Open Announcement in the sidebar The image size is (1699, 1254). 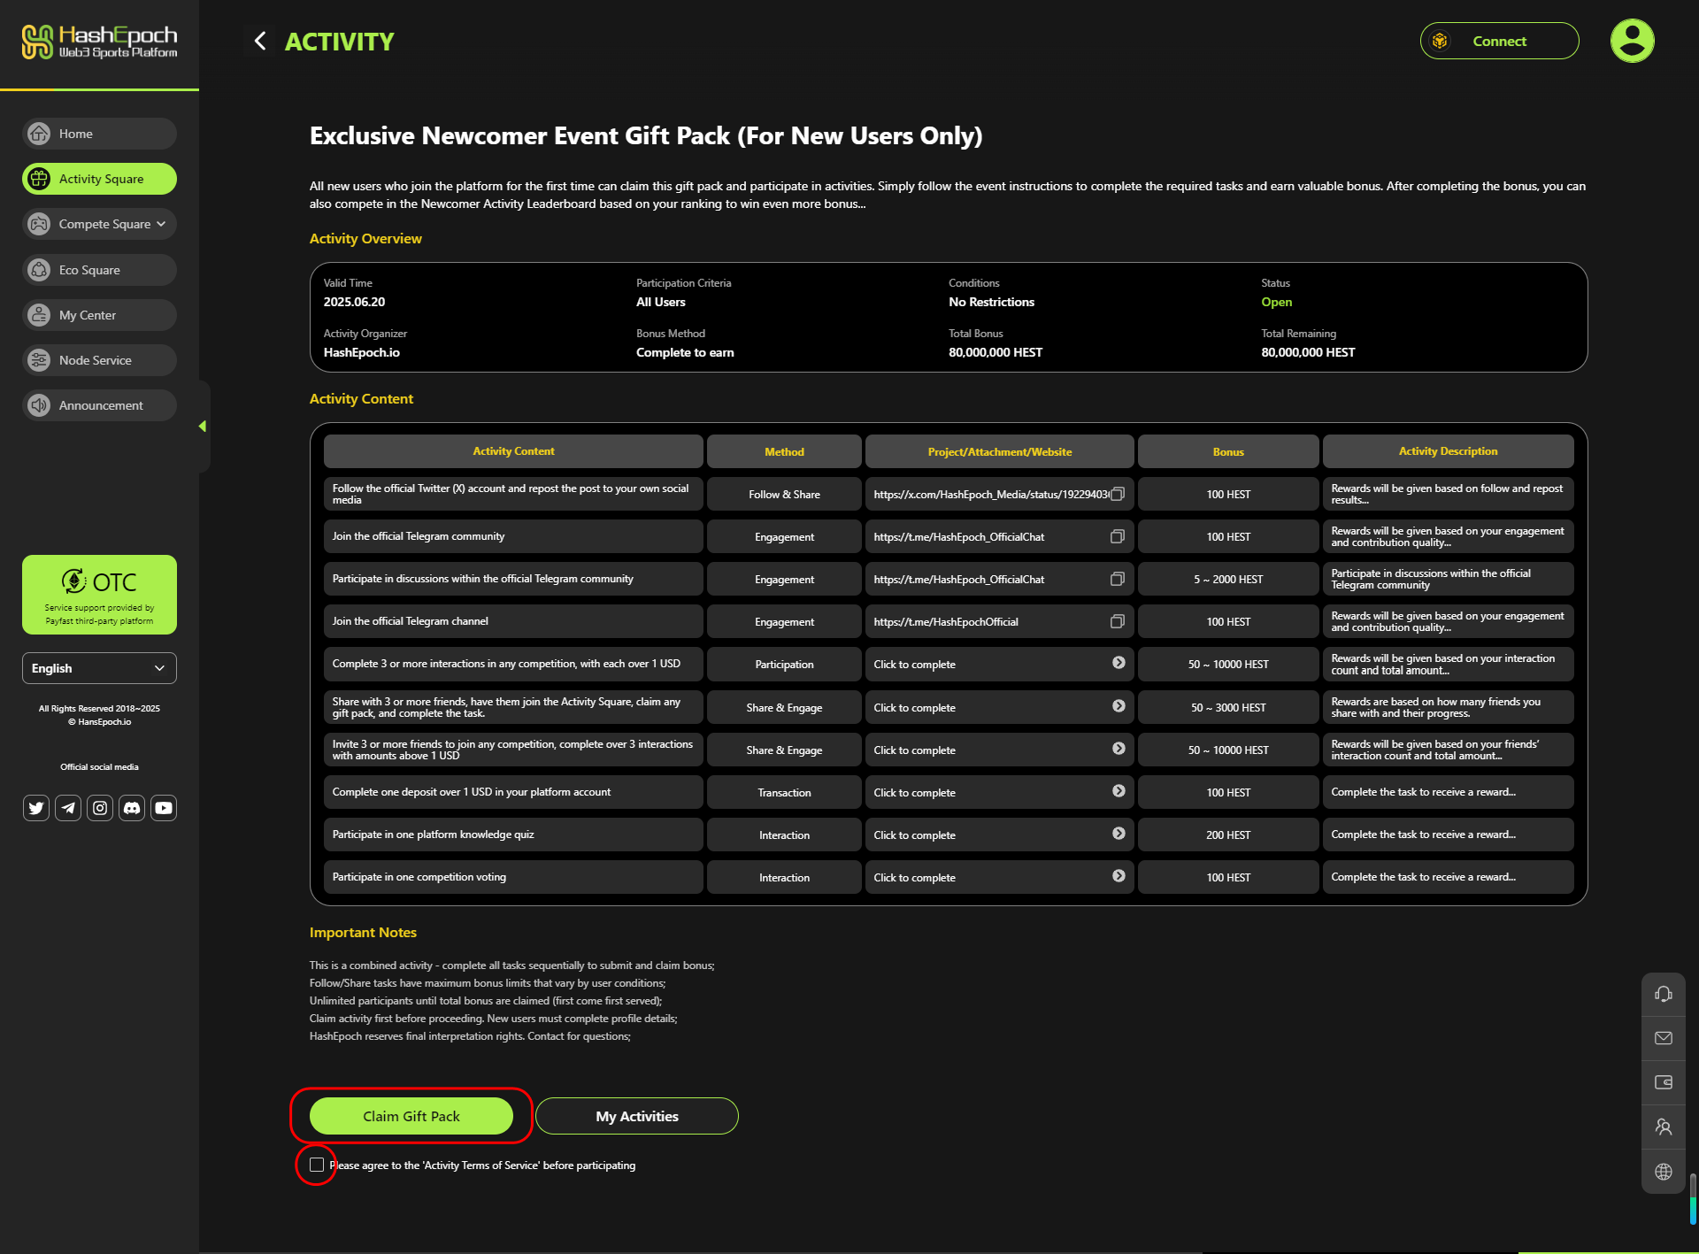(99, 405)
